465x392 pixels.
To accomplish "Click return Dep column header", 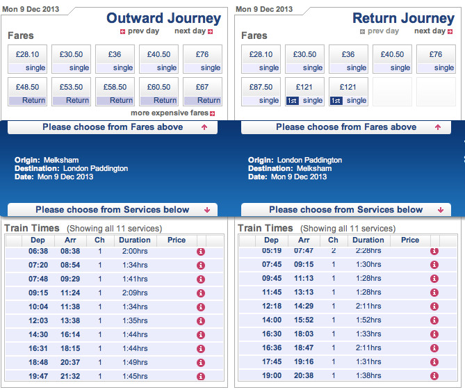I will coord(272,240).
